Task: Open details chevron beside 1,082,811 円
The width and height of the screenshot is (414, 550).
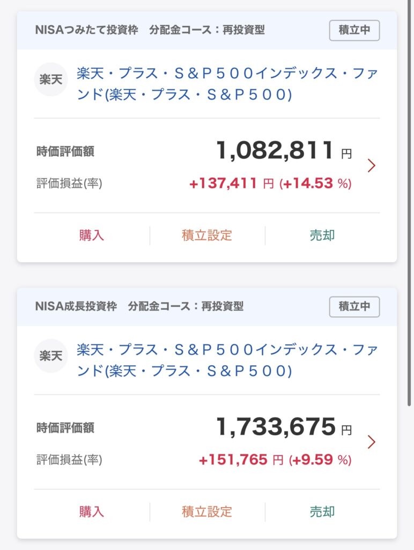Action: 372,165
